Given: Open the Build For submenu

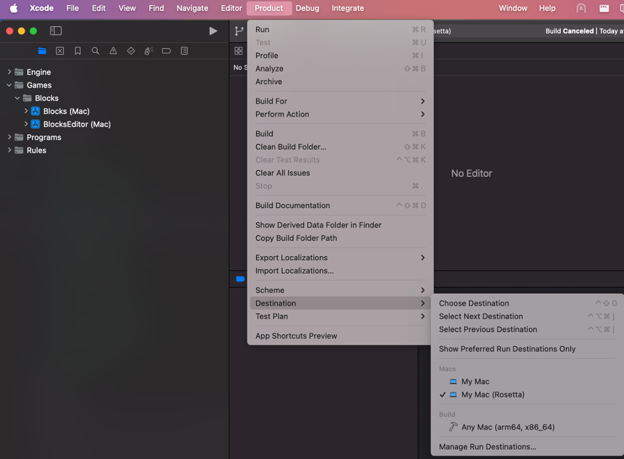Looking at the screenshot, I should coord(340,101).
